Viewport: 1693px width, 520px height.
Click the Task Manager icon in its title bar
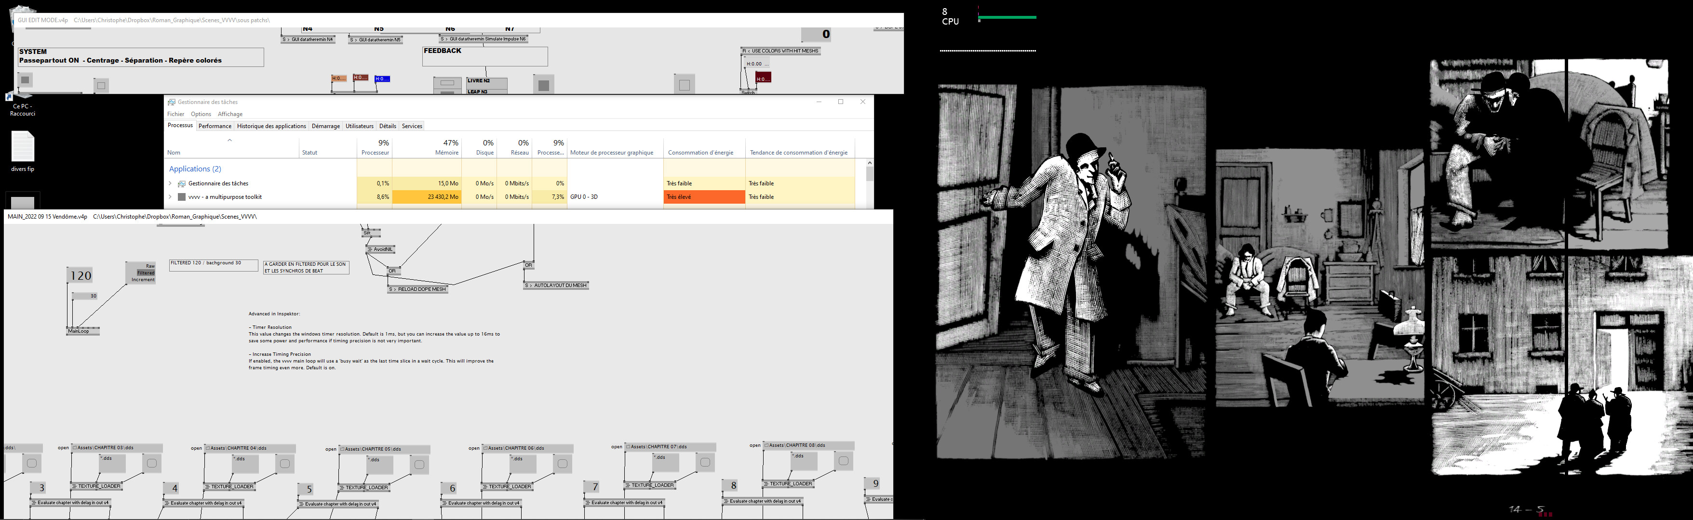click(172, 102)
